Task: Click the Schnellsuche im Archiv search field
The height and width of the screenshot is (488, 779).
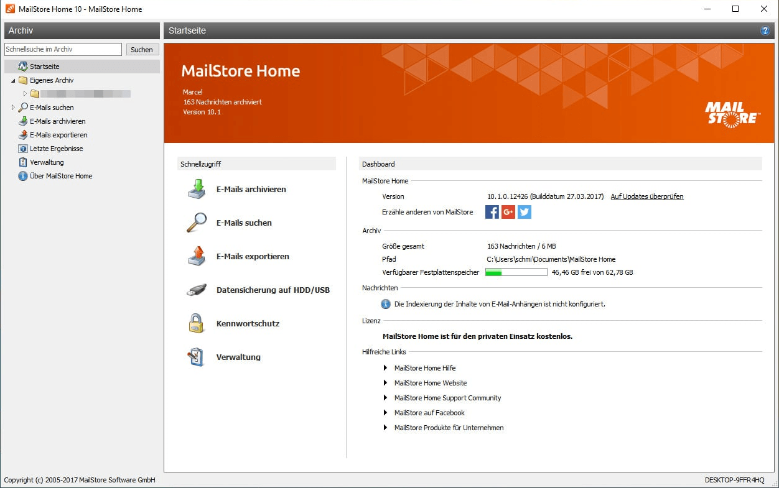Action: [x=63, y=49]
